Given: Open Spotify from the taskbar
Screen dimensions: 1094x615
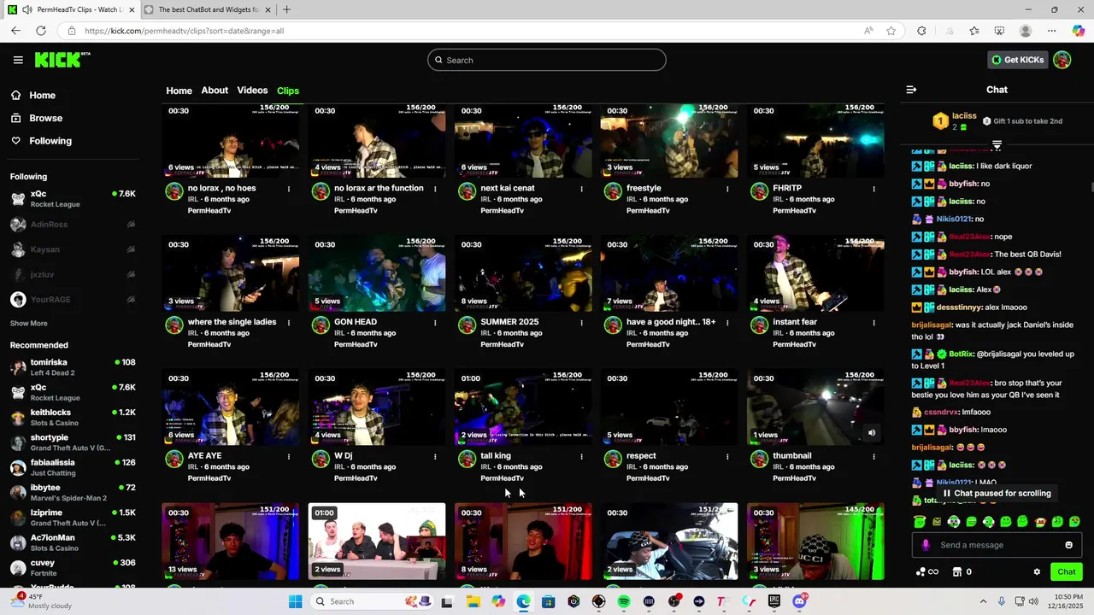Looking at the screenshot, I should [624, 601].
